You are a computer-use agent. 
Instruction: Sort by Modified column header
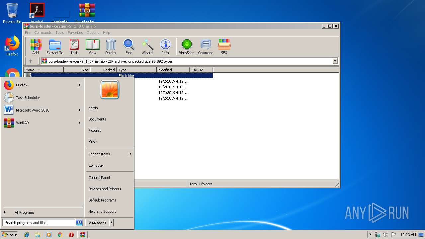tap(173, 70)
